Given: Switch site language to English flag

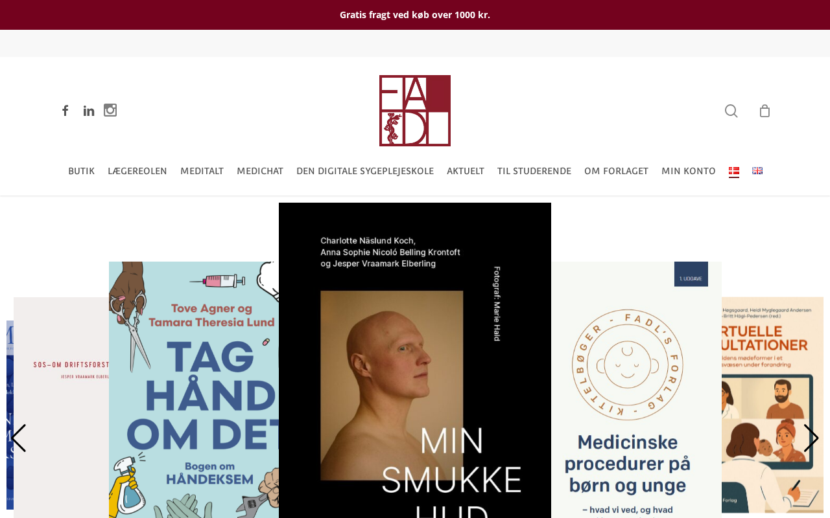Looking at the screenshot, I should point(757,171).
